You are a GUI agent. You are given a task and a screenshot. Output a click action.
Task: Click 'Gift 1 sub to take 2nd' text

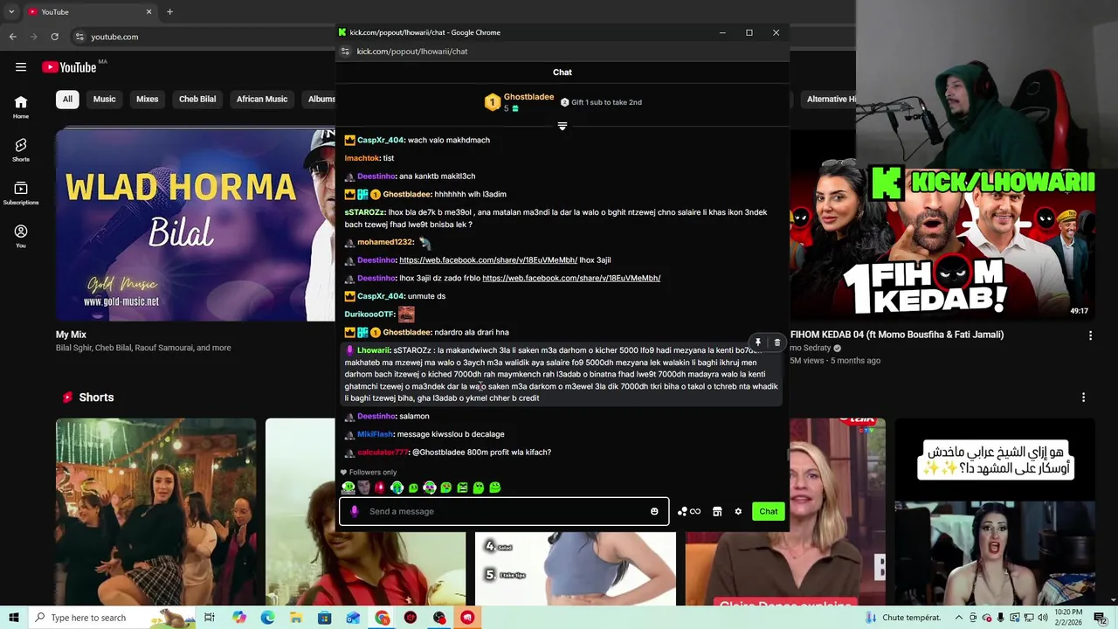click(606, 102)
